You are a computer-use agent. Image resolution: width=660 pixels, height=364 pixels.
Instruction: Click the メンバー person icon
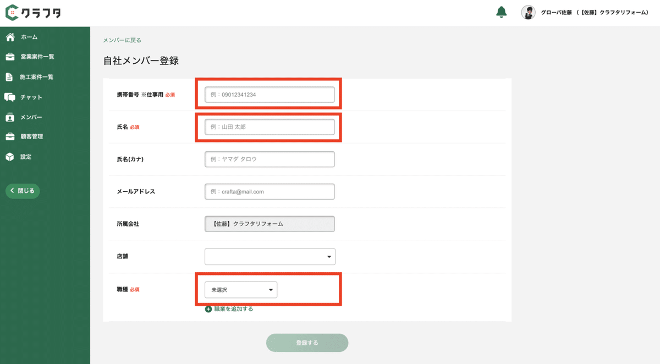coord(10,117)
